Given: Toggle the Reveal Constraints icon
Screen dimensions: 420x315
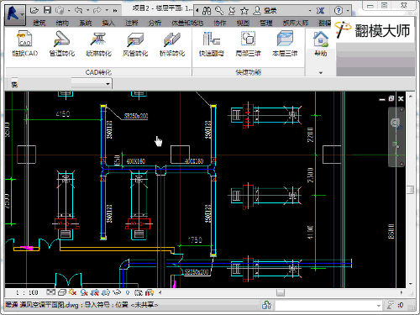Looking at the screenshot, I should [x=150, y=293].
